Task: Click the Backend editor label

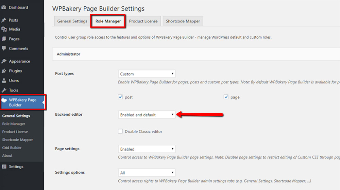Action: (69, 114)
